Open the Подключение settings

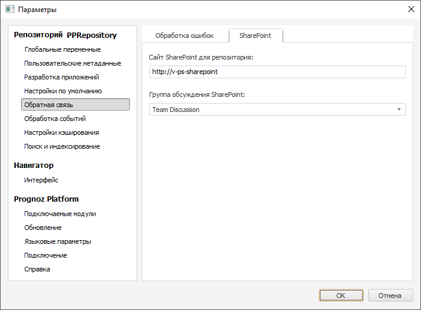tap(46, 255)
